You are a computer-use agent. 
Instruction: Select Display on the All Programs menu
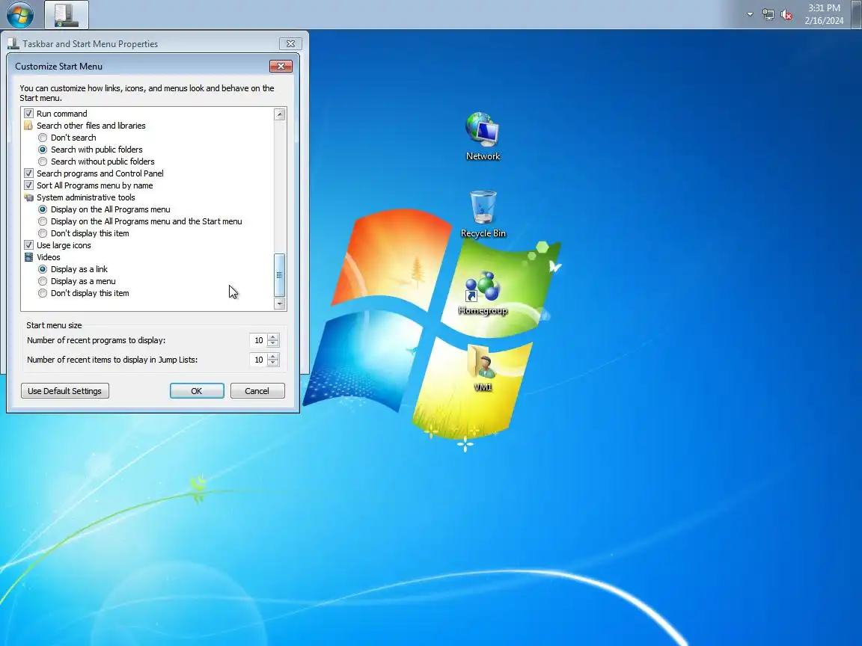click(x=43, y=210)
